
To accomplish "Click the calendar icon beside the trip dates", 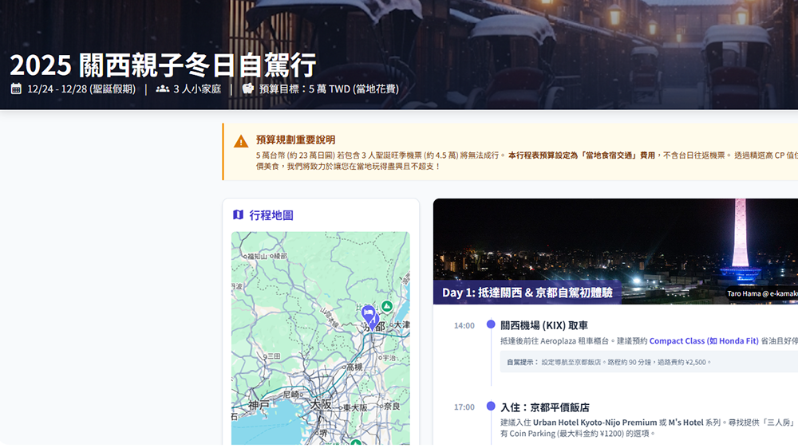I will click(16, 88).
